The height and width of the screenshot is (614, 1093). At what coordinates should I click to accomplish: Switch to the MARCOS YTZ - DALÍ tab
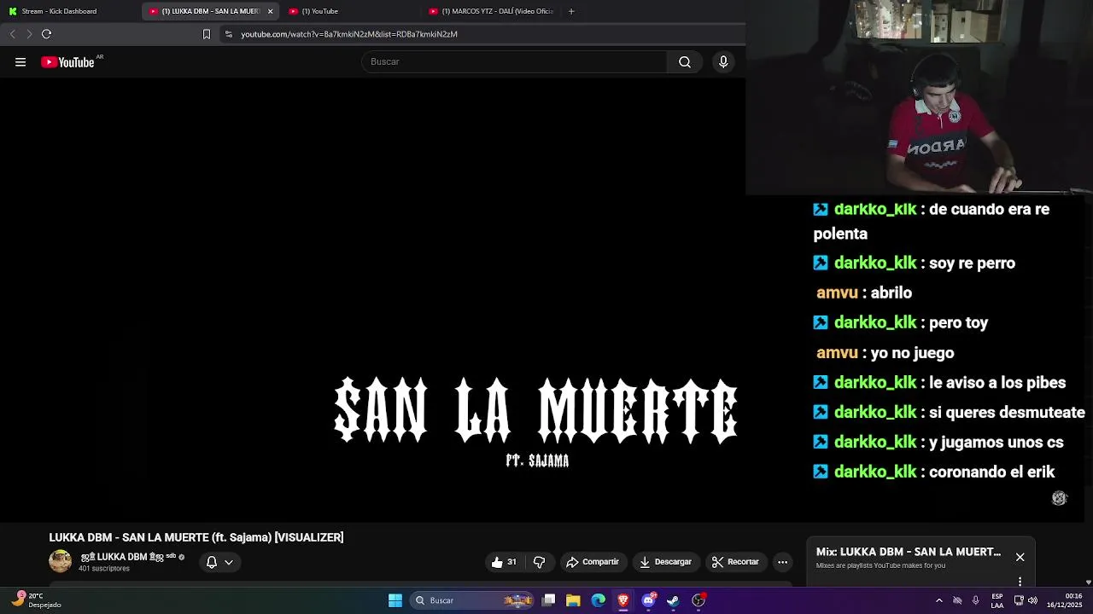tap(491, 11)
